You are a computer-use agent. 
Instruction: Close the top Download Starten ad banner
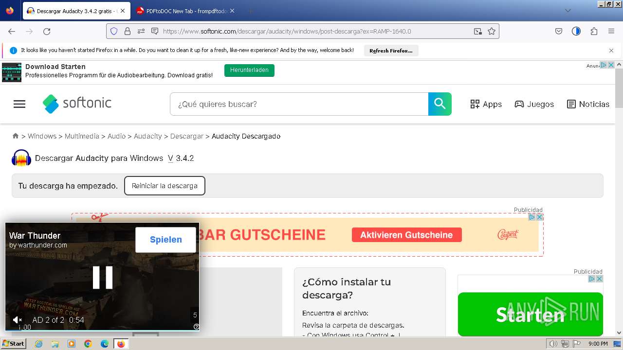pos(611,65)
